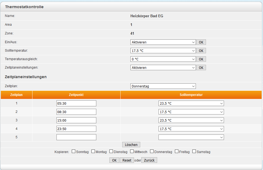Check the Freitag copy checkbox

pyautogui.click(x=177, y=151)
